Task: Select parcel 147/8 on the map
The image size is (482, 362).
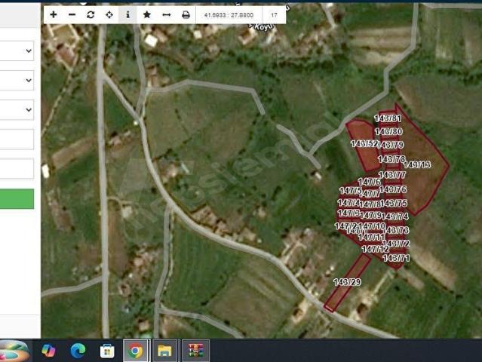Action: (370, 204)
